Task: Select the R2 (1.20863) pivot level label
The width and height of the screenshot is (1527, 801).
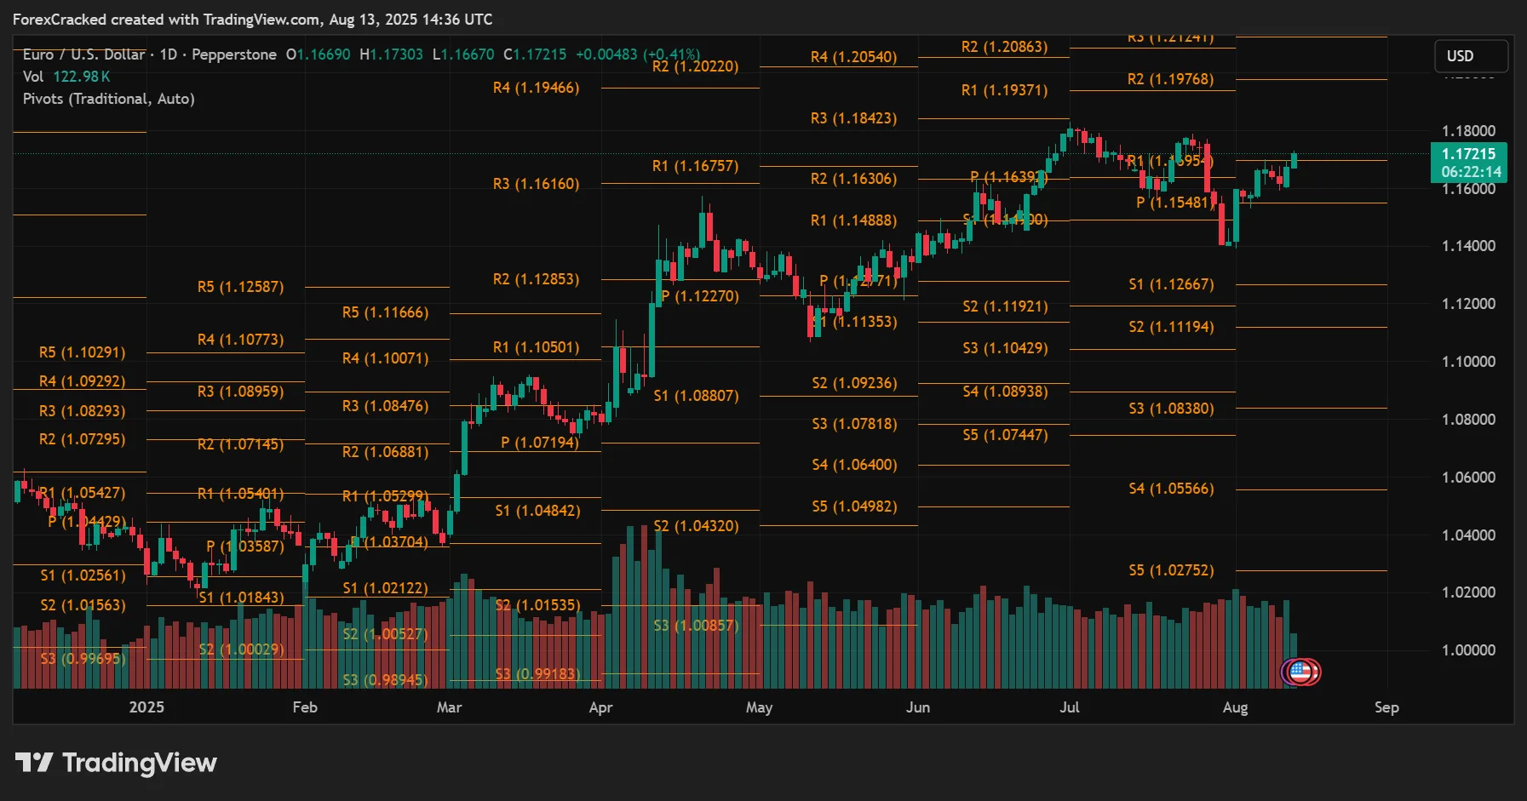Action: click(x=1005, y=47)
